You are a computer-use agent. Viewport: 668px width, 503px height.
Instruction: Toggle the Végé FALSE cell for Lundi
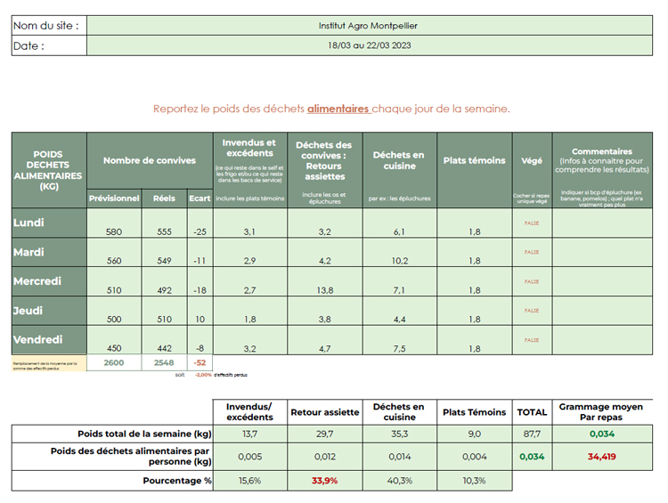click(x=532, y=223)
